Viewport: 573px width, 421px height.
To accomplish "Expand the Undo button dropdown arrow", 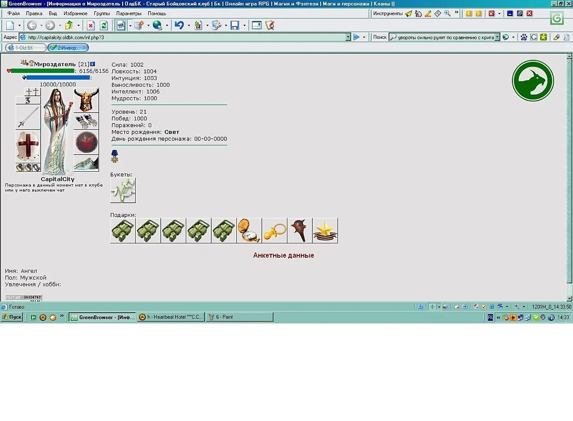I will point(188,26).
